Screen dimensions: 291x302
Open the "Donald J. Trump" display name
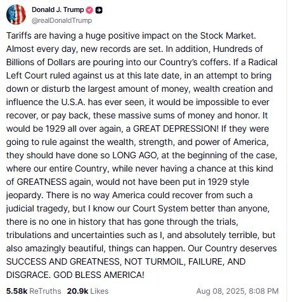click(x=58, y=9)
